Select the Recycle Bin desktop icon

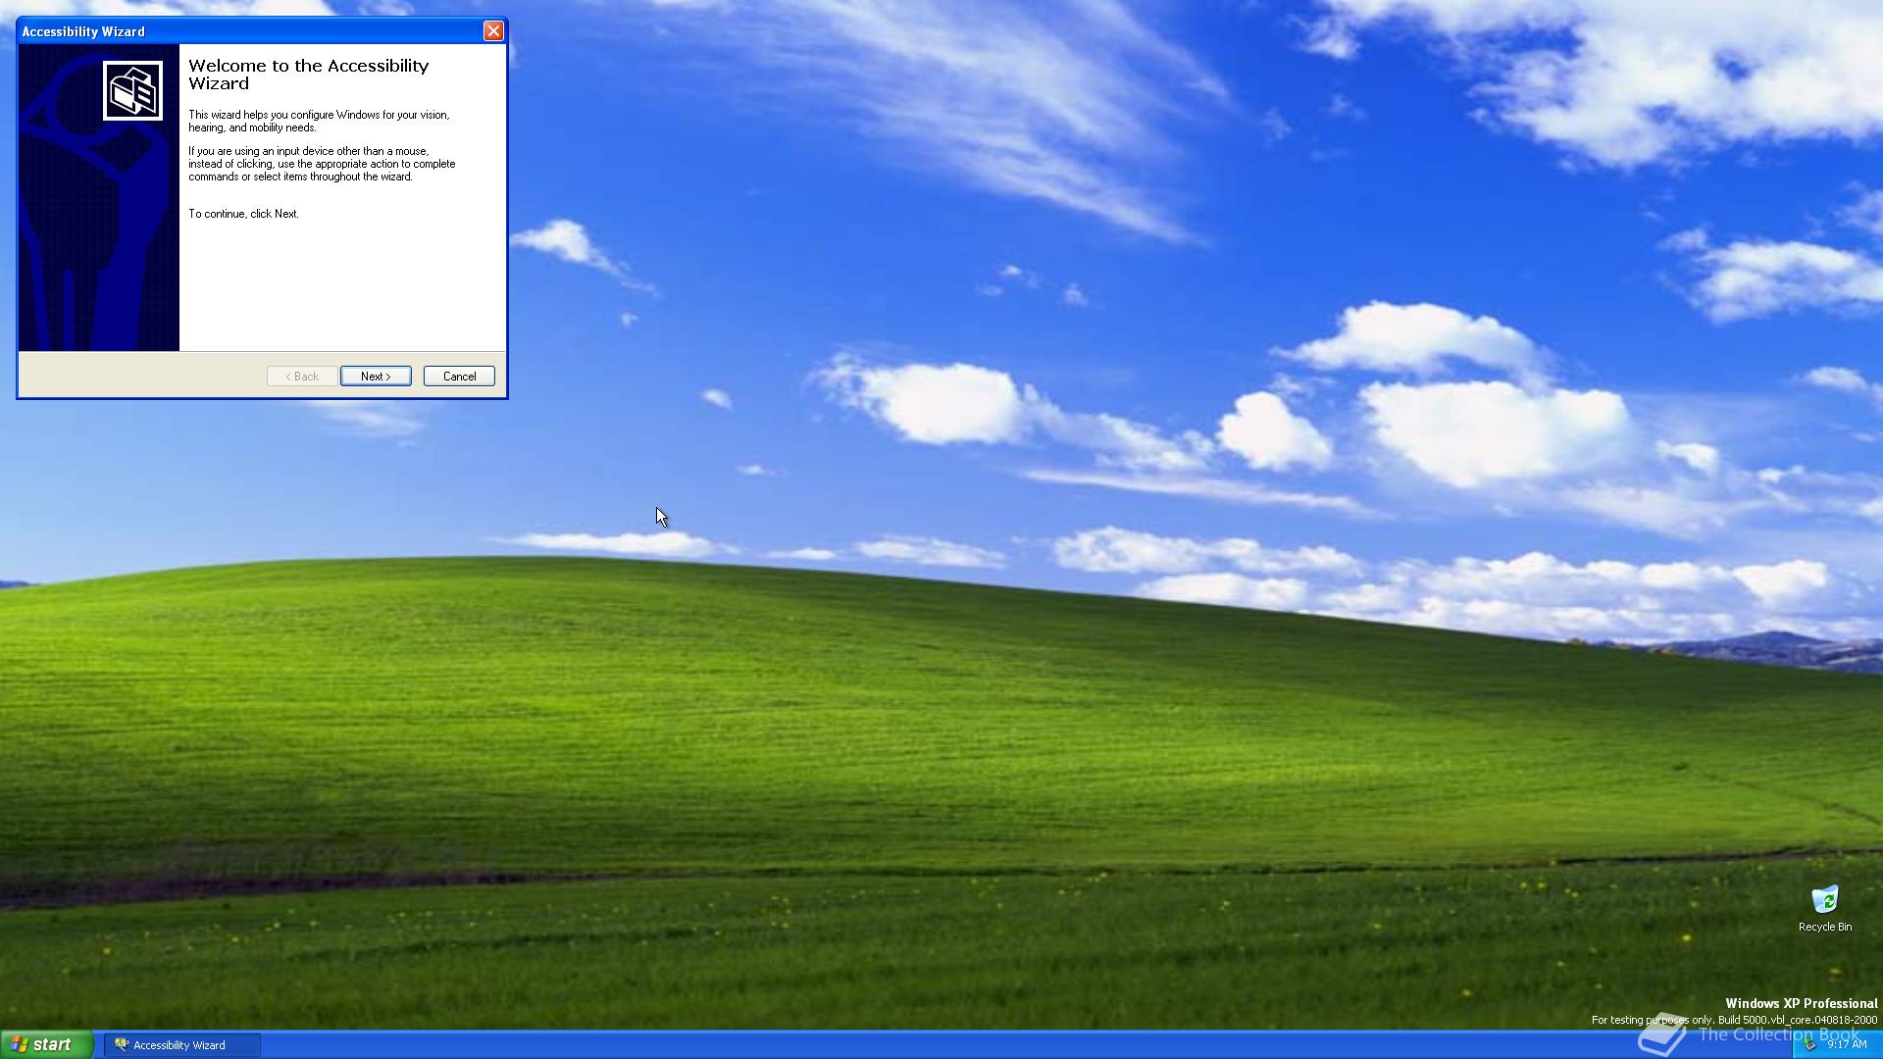(x=1824, y=899)
